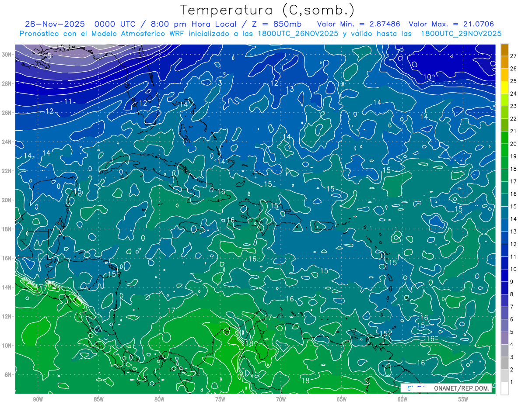Image resolution: width=525 pixels, height=405 pixels.
Task: Click the '14N' latitude axis label
Action: coord(7,287)
